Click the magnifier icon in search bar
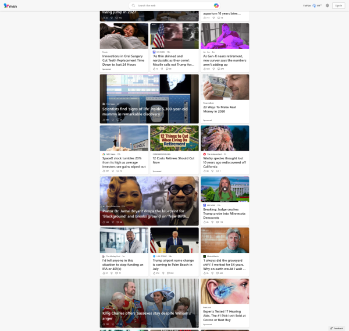Viewport: 349px width, 331px height. click(x=133, y=6)
